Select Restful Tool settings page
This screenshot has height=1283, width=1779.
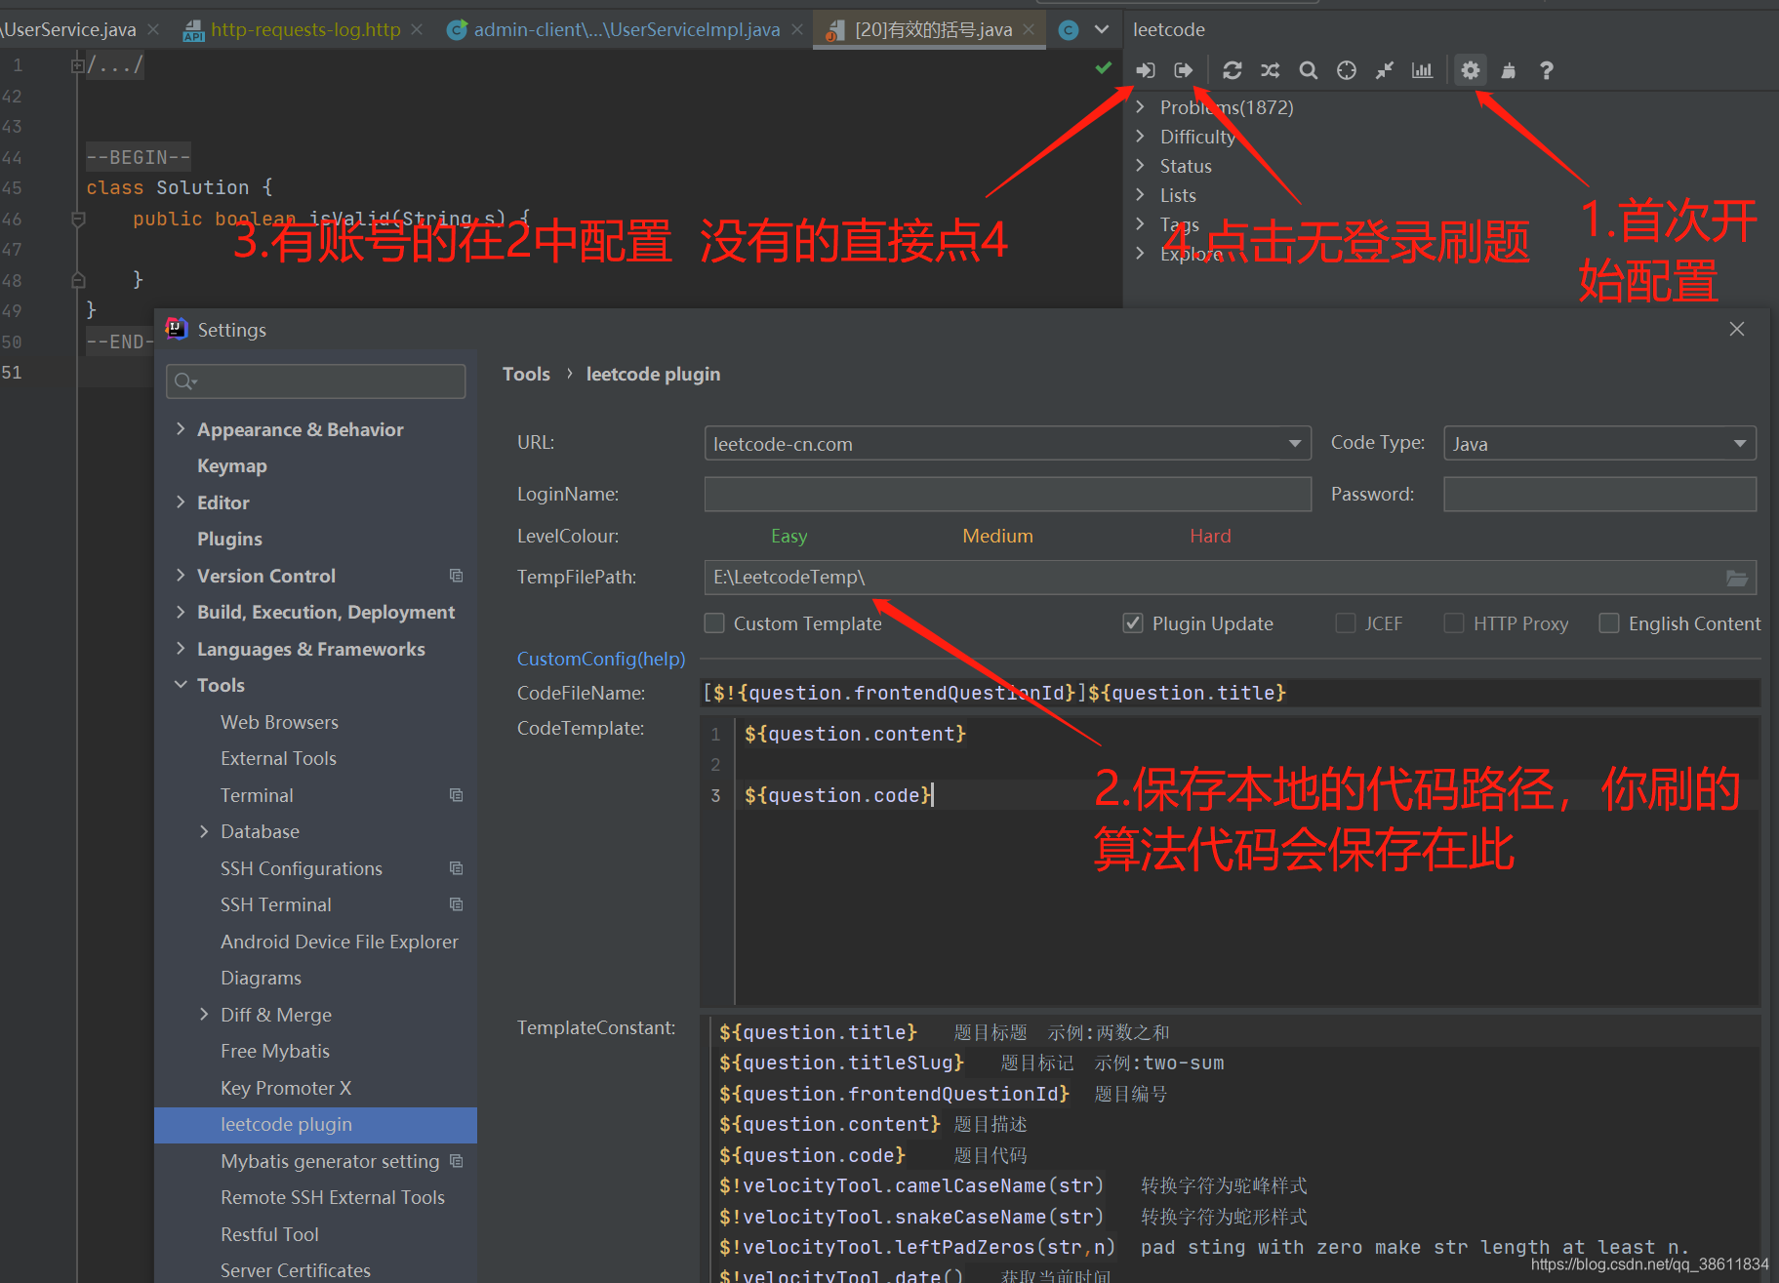click(269, 1234)
